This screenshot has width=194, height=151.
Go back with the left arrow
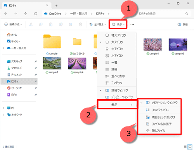pyautogui.click(x=6, y=14)
